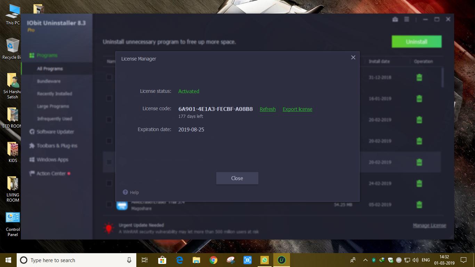Click the ENG language indicator
This screenshot has height=267, width=475.
[426, 260]
